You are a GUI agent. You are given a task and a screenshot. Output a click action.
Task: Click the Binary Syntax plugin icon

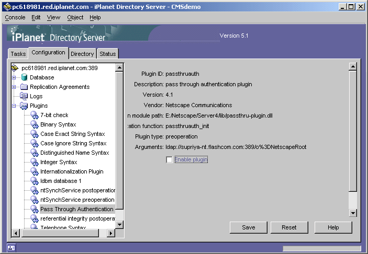tap(35, 124)
